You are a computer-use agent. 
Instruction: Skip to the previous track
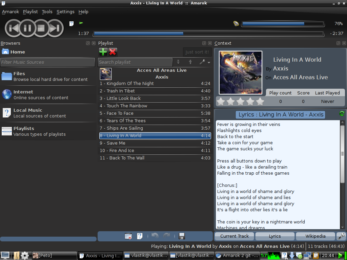14,28
